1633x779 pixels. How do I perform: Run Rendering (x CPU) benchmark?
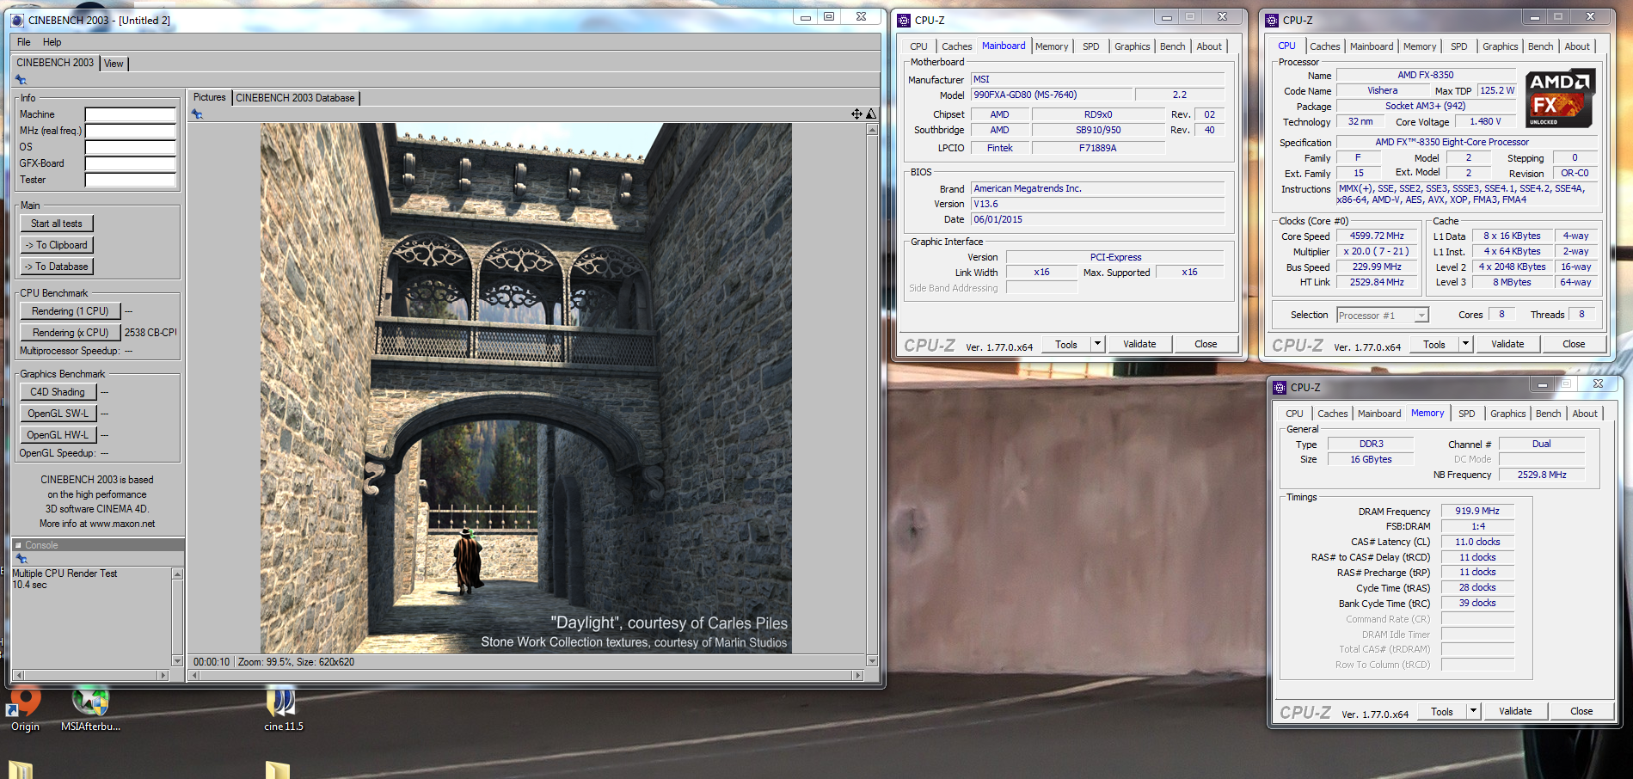(70, 333)
